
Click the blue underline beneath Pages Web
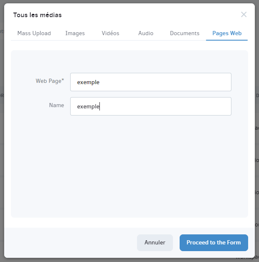click(x=227, y=40)
